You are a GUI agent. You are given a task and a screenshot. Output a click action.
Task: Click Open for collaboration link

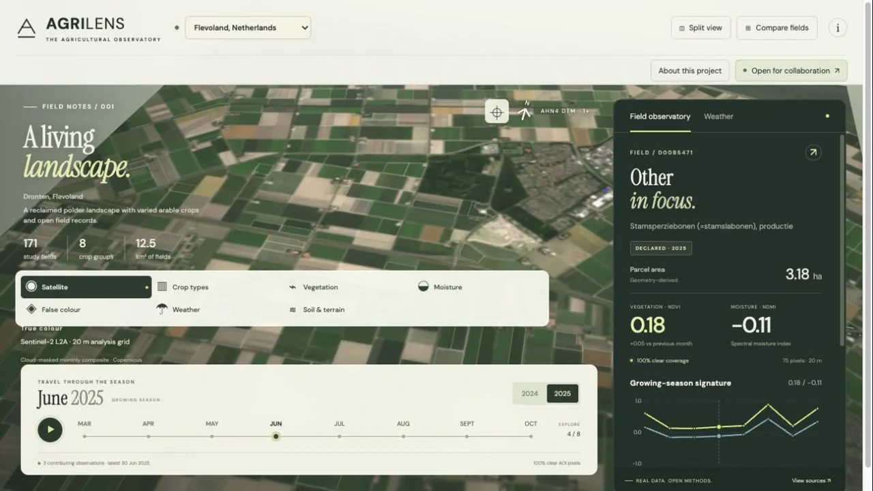791,71
